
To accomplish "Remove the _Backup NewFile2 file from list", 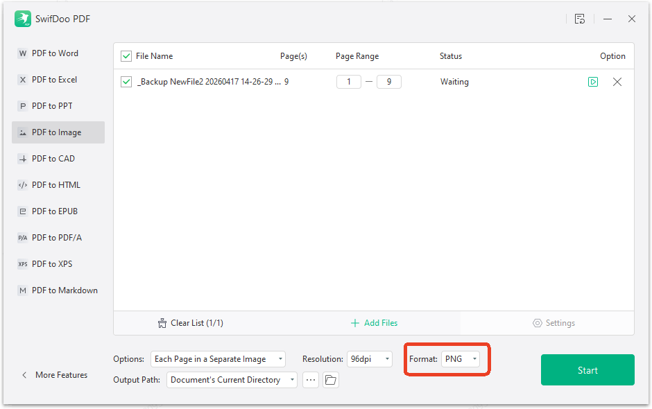I will coord(617,82).
